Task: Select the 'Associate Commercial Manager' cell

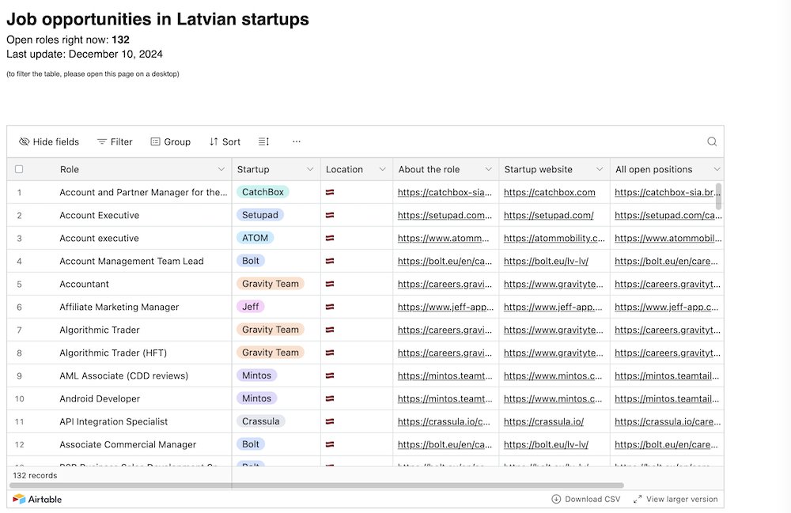Action: click(127, 444)
